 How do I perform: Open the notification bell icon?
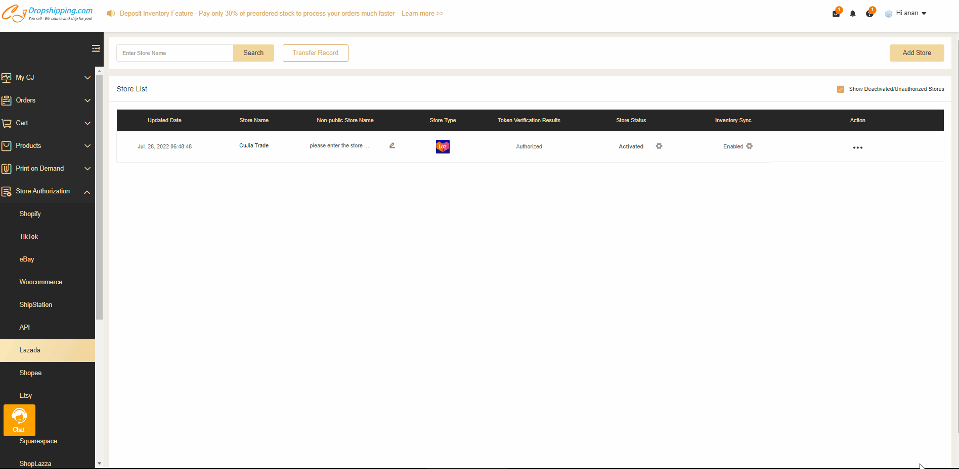pos(853,14)
